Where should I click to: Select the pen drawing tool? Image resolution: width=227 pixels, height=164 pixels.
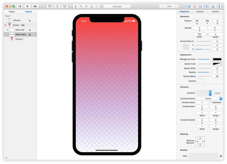(x=92, y=6)
